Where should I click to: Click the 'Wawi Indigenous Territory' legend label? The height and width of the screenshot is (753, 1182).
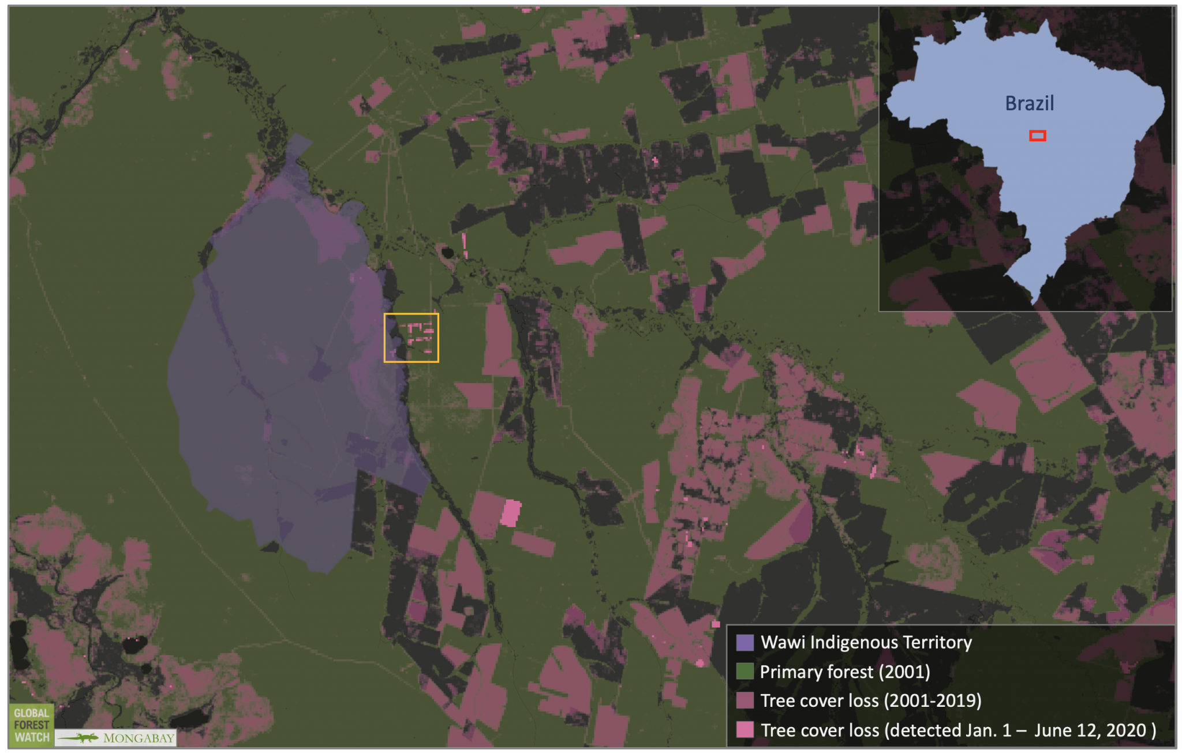(866, 642)
